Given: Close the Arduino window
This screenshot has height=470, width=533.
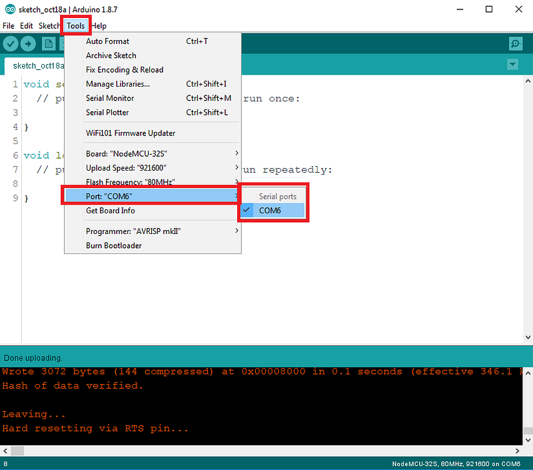Looking at the screenshot, I should coord(518,9).
